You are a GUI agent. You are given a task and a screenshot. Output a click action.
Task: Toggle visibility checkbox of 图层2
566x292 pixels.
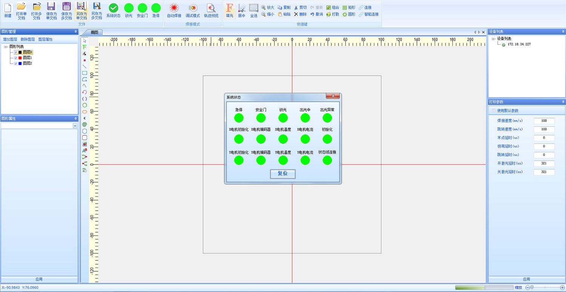coord(15,63)
